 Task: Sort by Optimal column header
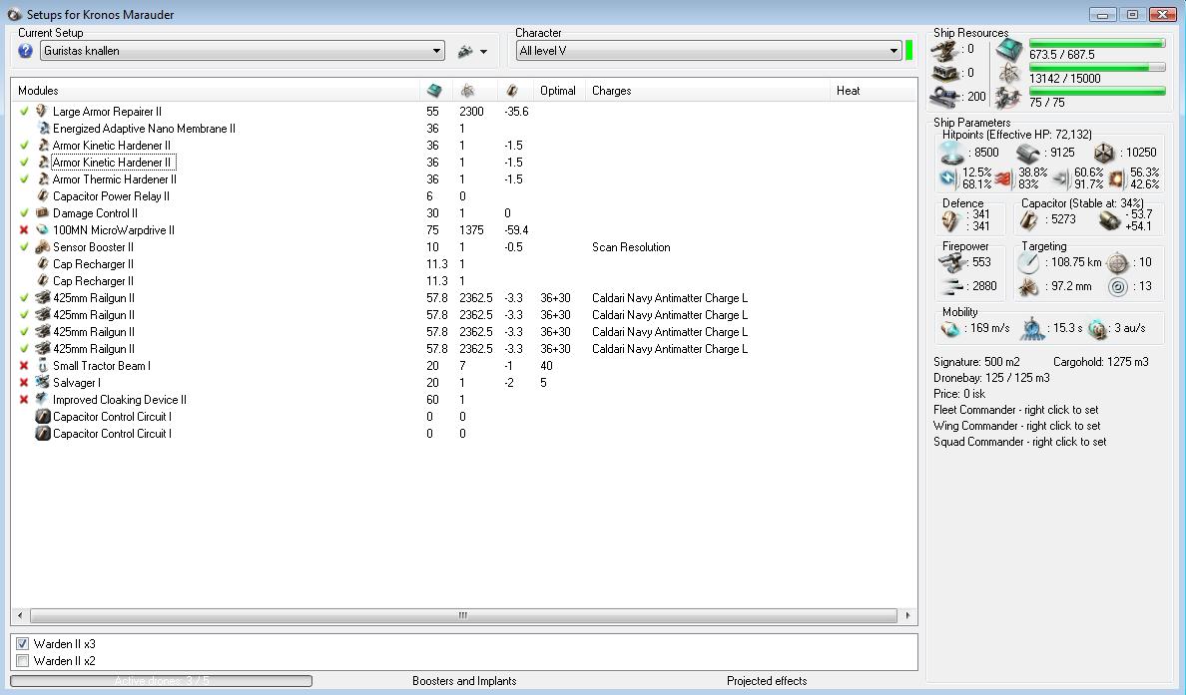coord(558,91)
